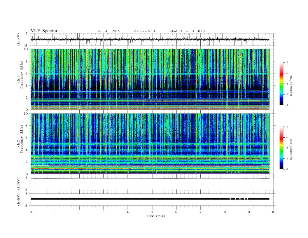Click the "Time (min)" axis title

click(156, 216)
